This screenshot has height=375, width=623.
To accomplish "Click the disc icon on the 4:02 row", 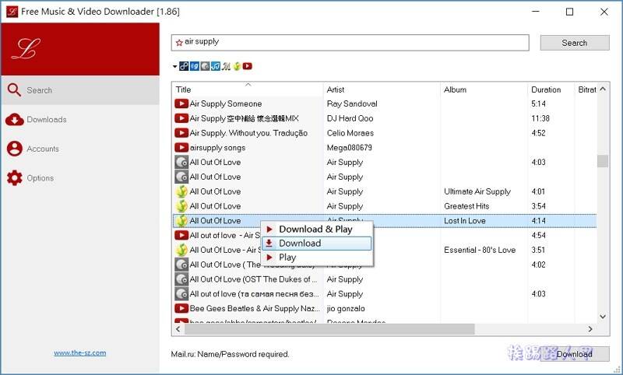I will point(181,265).
